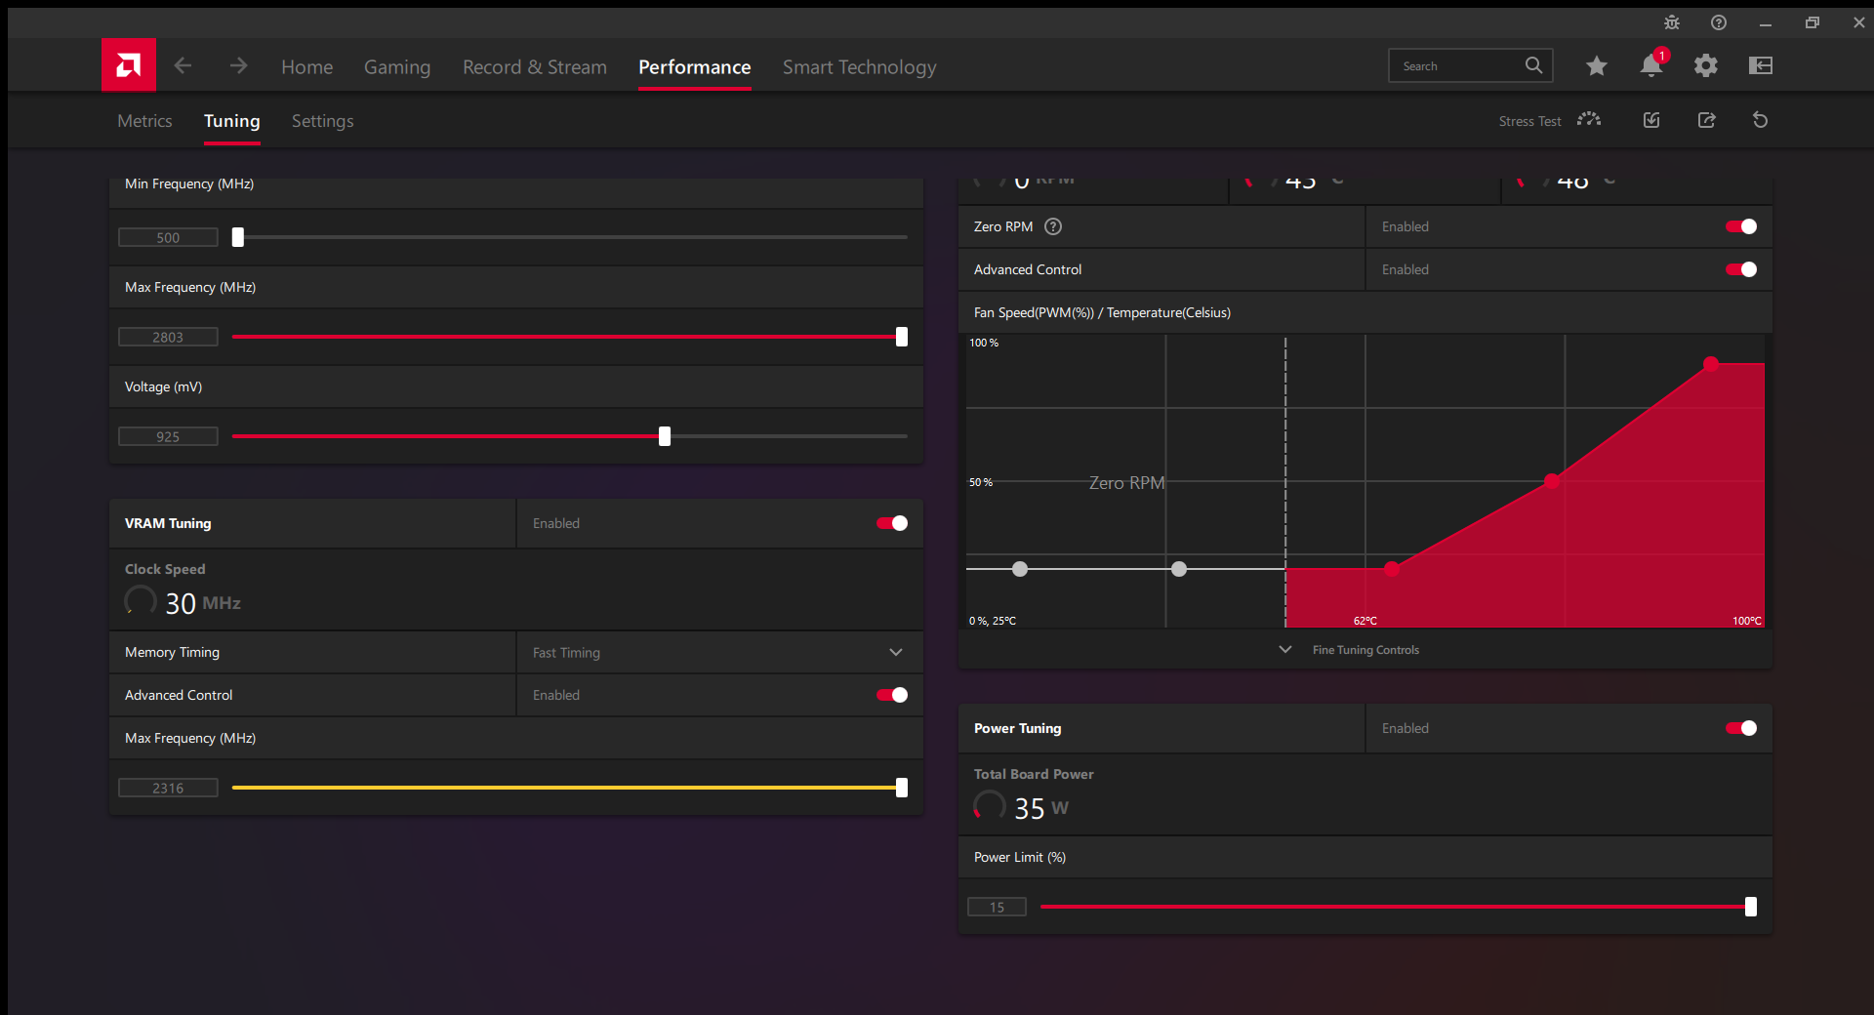Viewport: 1874px width, 1015px height.
Task: Click the Min Frequency value field 500
Action: [168, 237]
